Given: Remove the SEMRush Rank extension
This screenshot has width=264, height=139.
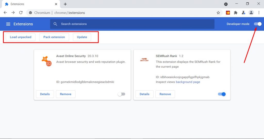Looking at the screenshot, I should (165, 94).
